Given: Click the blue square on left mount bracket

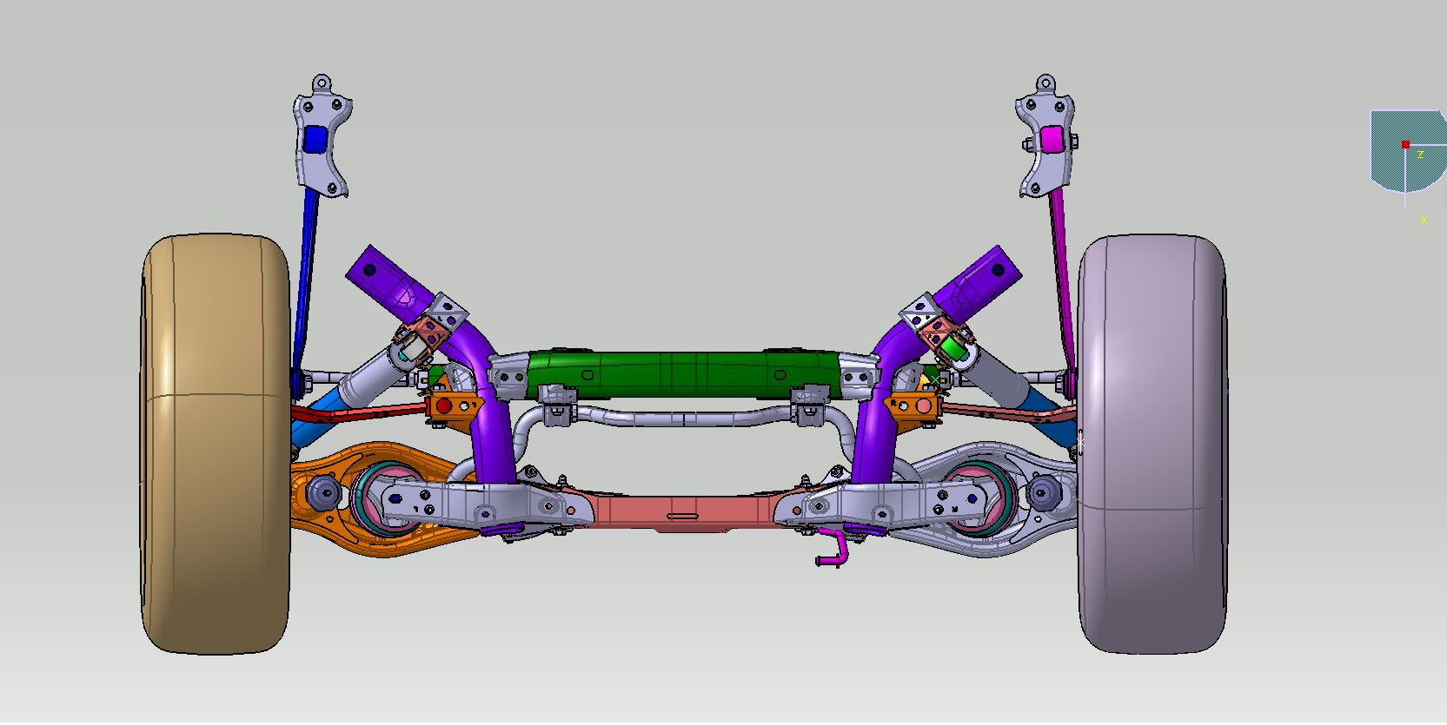Looking at the screenshot, I should pos(315,139).
